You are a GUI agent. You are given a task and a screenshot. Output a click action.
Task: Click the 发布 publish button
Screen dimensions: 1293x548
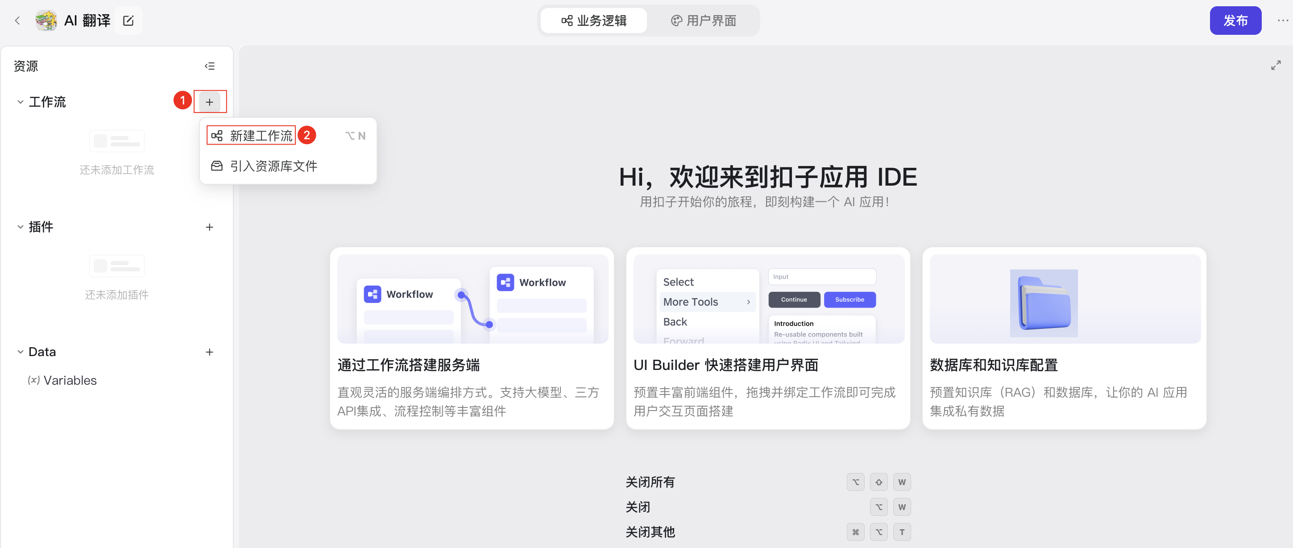[1235, 21]
